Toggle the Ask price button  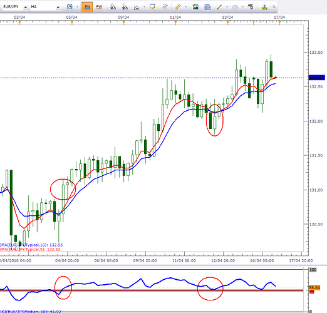(99, 7)
